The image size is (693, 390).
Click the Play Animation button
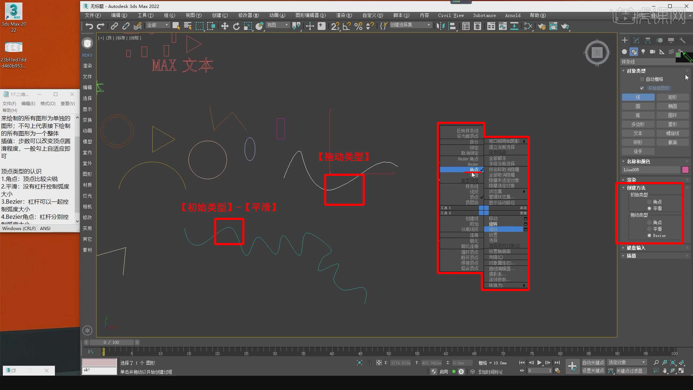click(x=539, y=363)
